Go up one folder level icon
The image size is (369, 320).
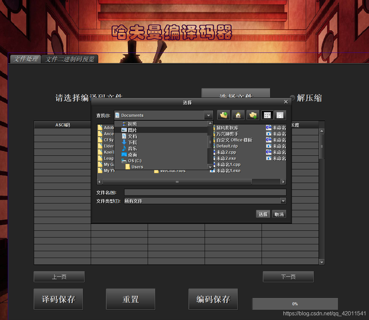pyautogui.click(x=223, y=115)
